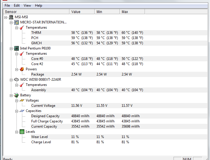
Task: Open the File menu
Action: point(7,5)
